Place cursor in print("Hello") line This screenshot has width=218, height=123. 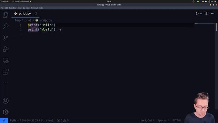pos(42,25)
